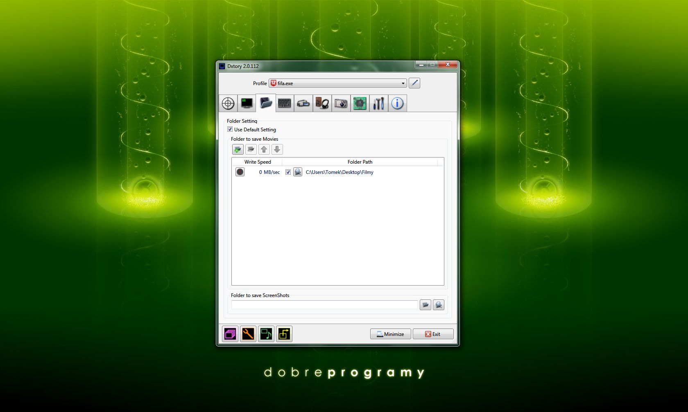Click the pencil edit profile button
The width and height of the screenshot is (688, 412).
pos(414,83)
